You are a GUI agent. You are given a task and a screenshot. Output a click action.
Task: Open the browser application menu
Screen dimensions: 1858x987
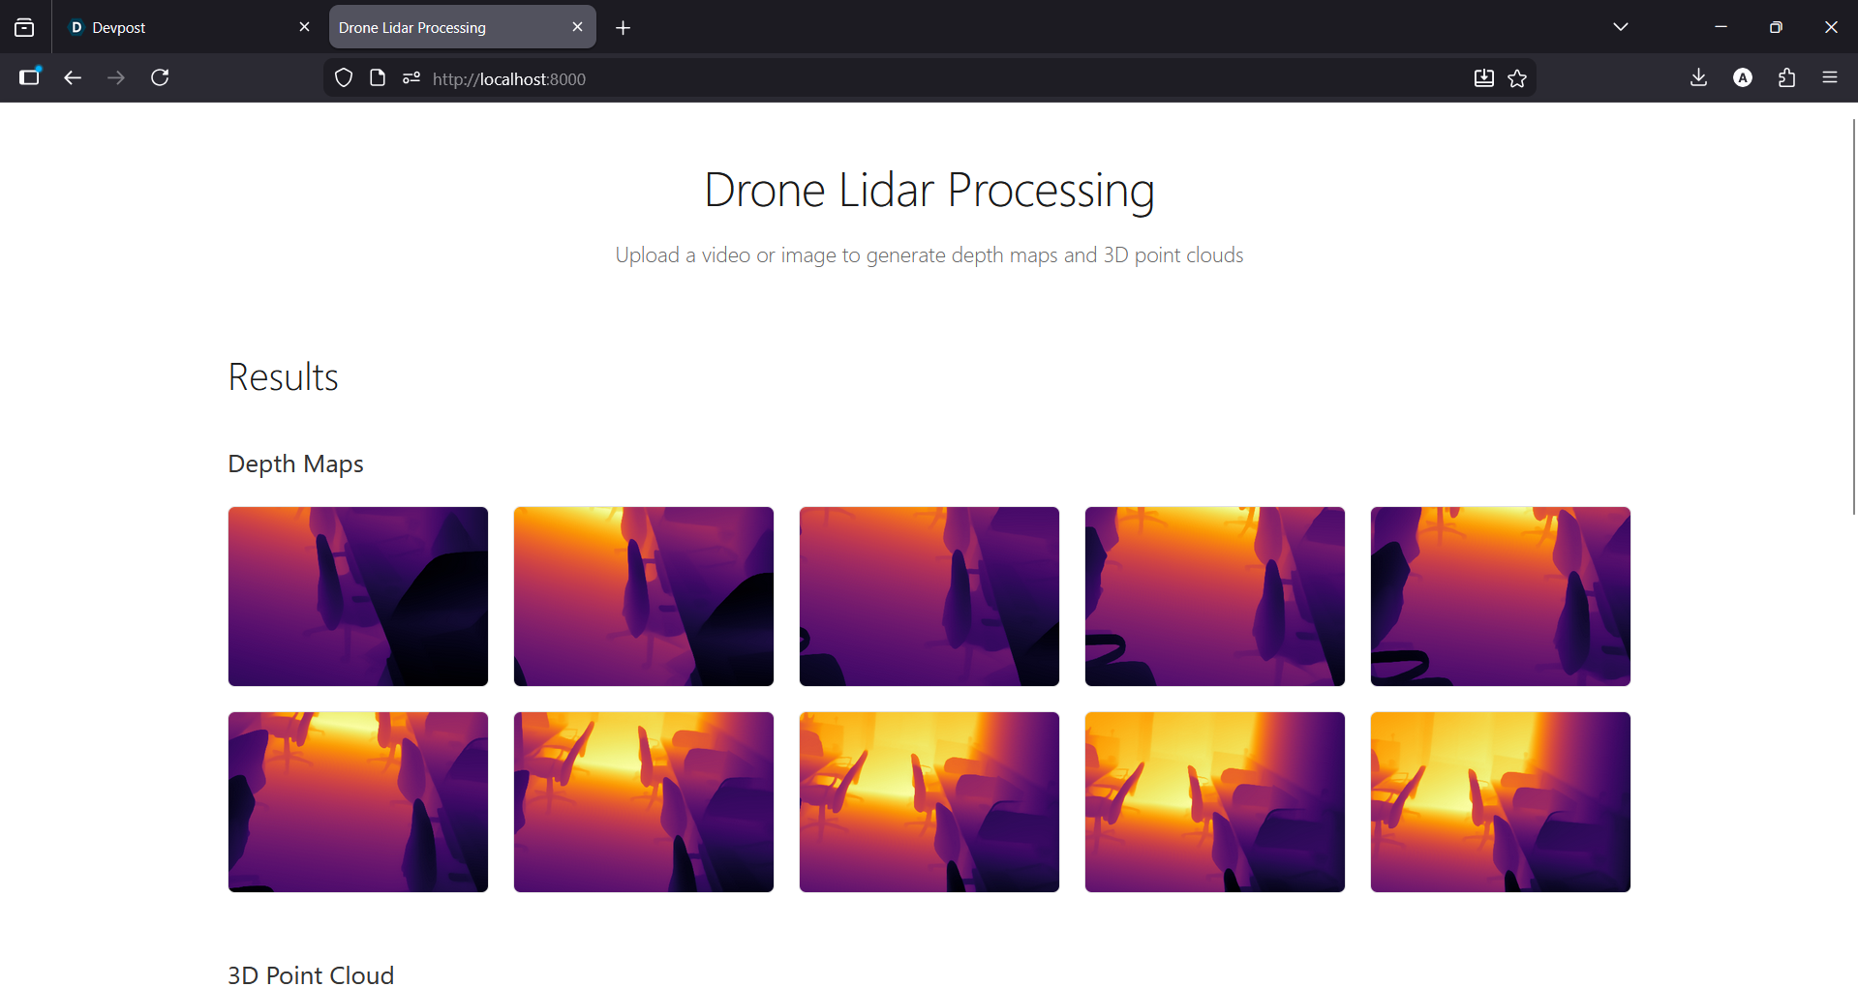tap(1830, 77)
